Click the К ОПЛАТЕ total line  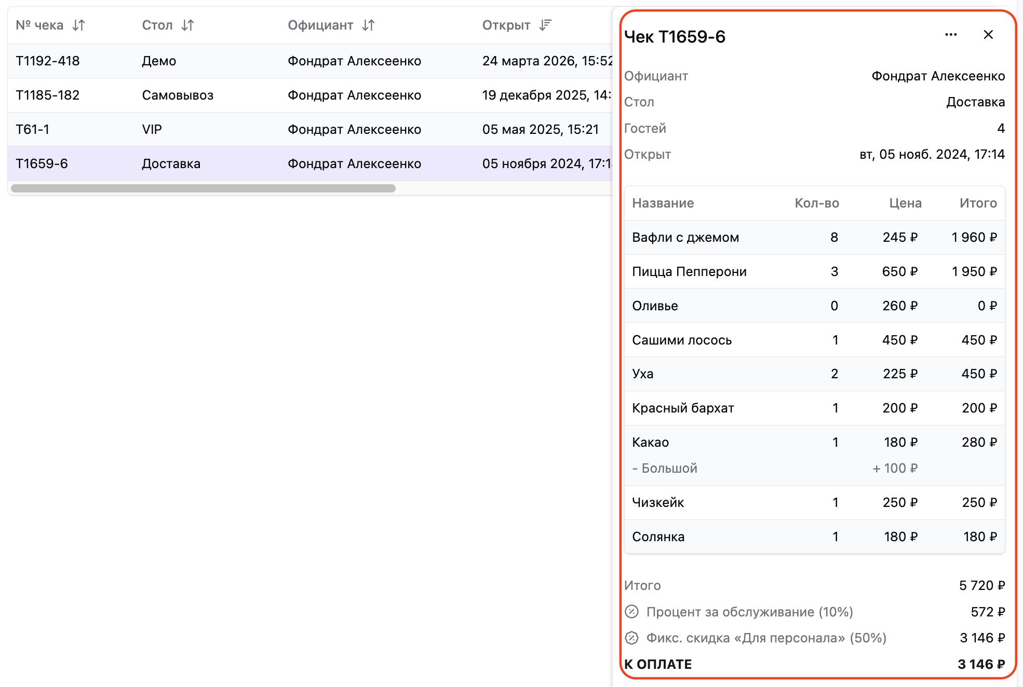coord(814,664)
